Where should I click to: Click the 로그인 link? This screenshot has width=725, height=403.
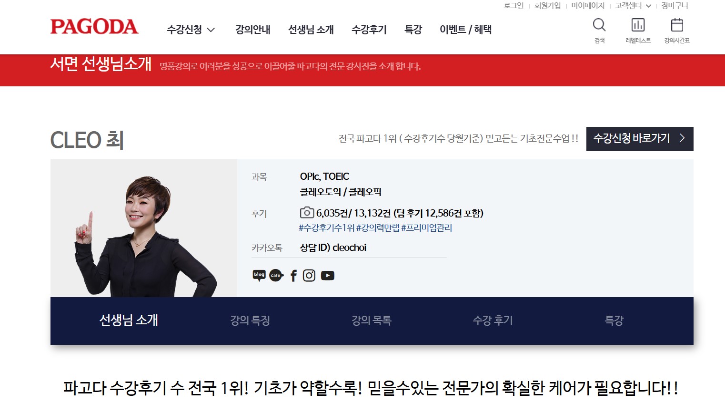[514, 6]
